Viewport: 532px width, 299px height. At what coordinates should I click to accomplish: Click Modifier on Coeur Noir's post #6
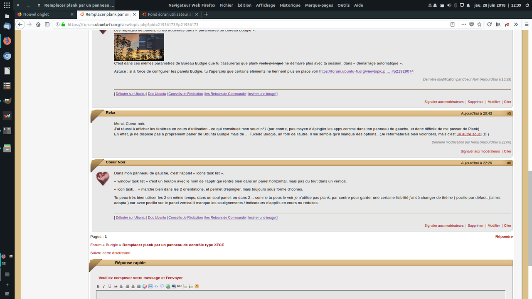click(494, 226)
